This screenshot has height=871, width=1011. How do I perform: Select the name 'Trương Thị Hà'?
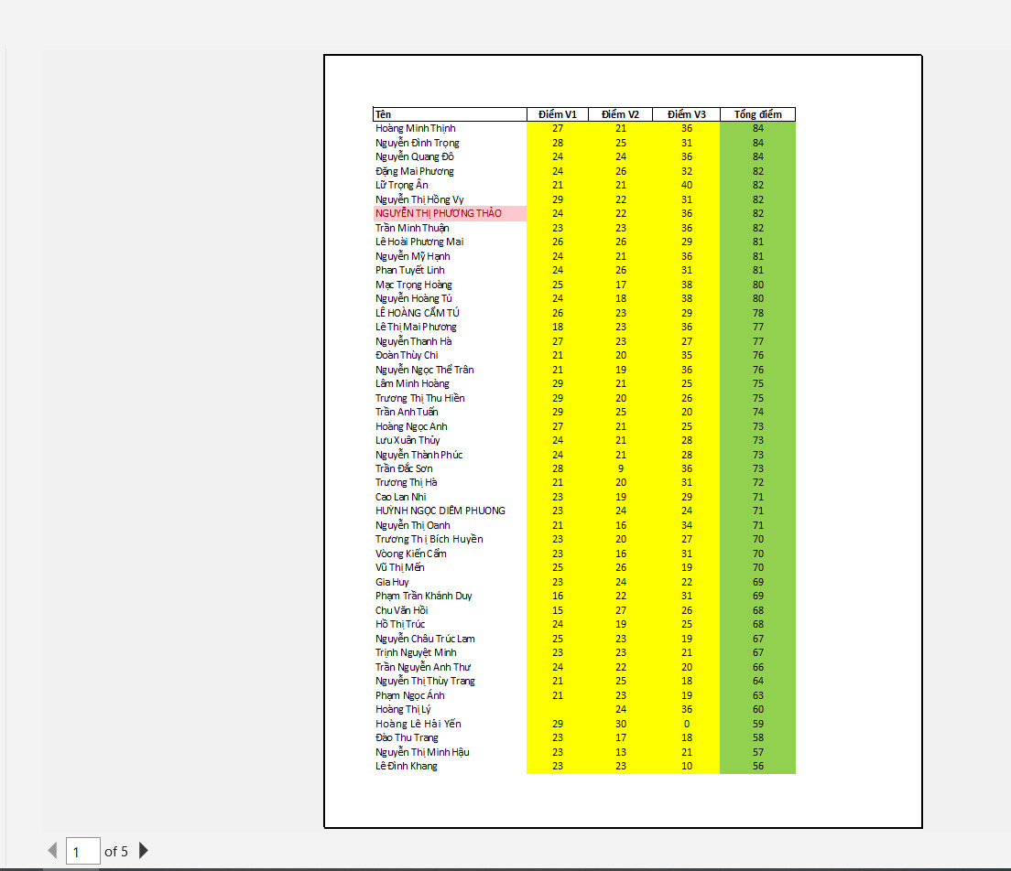(x=407, y=482)
